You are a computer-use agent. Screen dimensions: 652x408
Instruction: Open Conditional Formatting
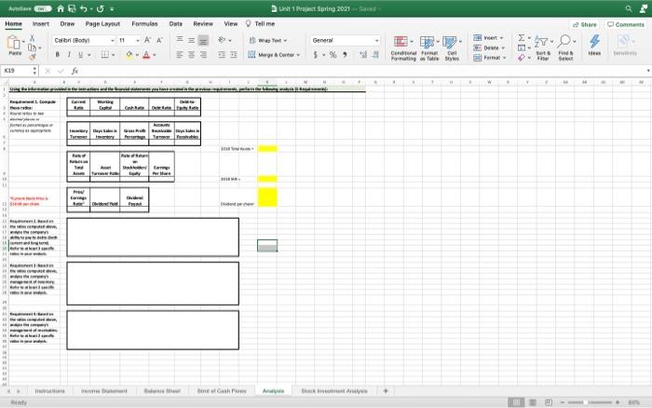pos(403,48)
